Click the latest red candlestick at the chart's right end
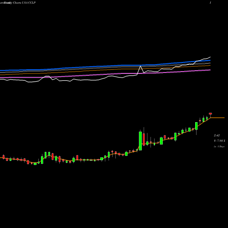 pos(211,114)
